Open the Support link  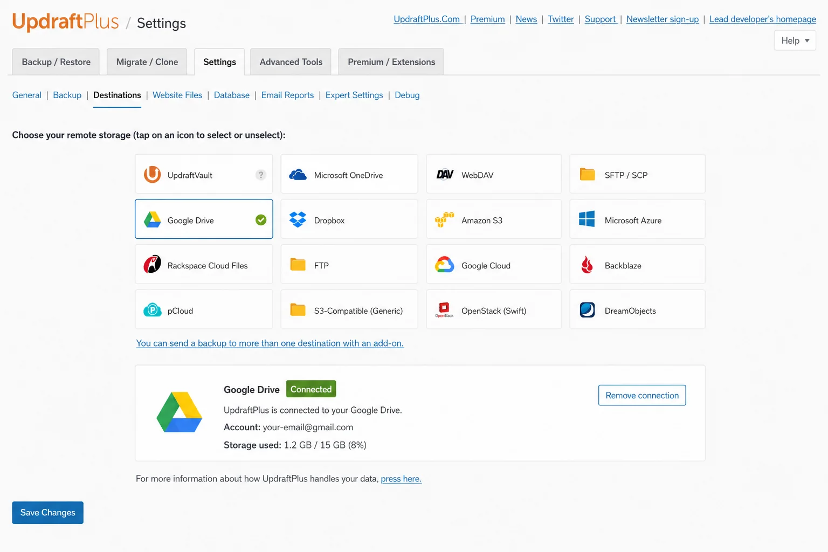(601, 19)
